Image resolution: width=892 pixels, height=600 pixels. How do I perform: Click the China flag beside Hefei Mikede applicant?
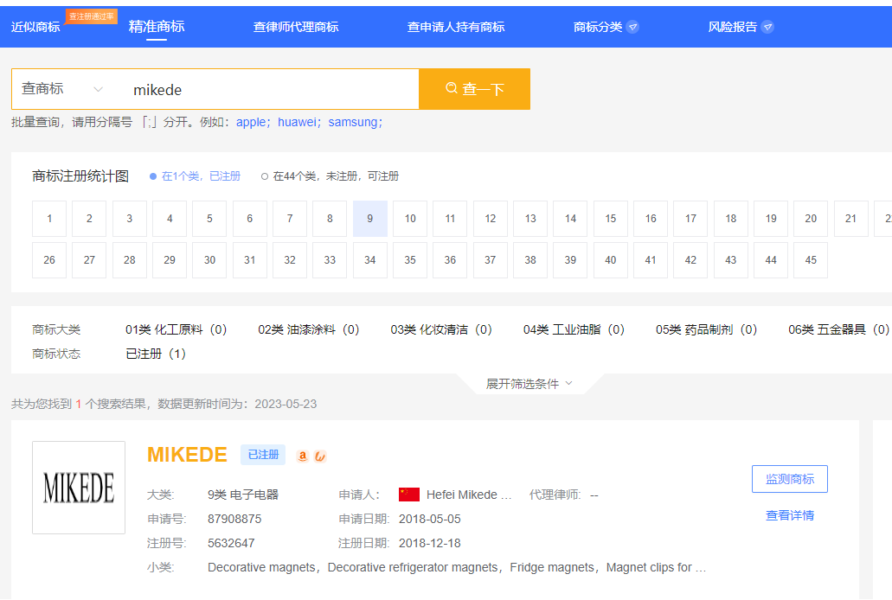coord(407,494)
